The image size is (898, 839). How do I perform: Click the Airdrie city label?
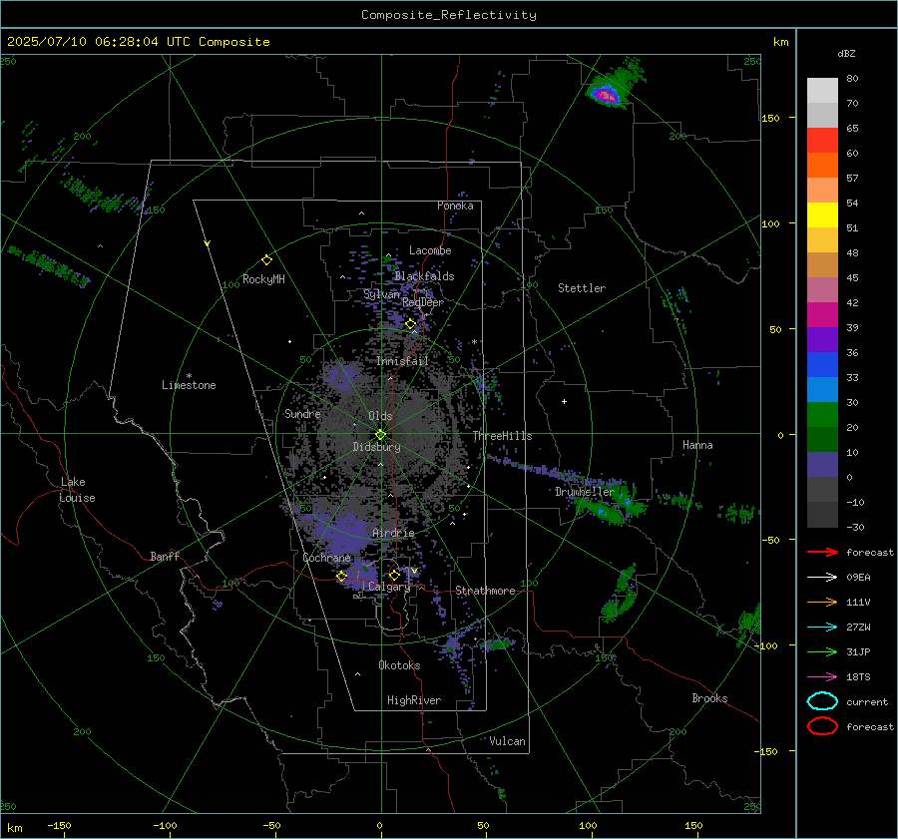pyautogui.click(x=393, y=533)
